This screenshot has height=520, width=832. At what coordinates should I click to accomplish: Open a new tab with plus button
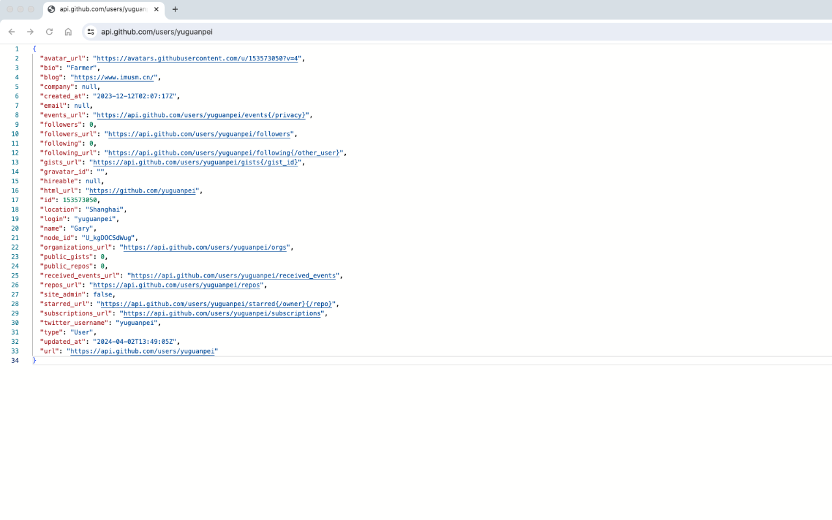click(x=175, y=9)
